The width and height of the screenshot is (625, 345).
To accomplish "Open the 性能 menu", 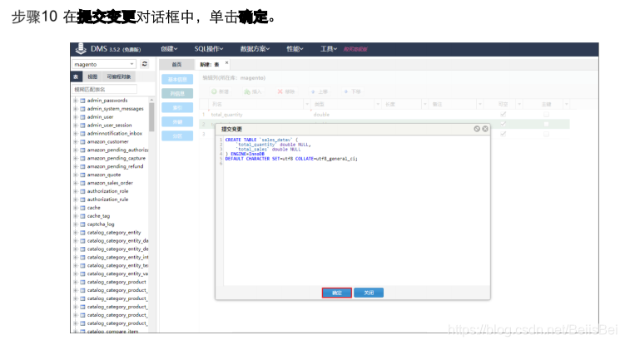I will pos(295,49).
